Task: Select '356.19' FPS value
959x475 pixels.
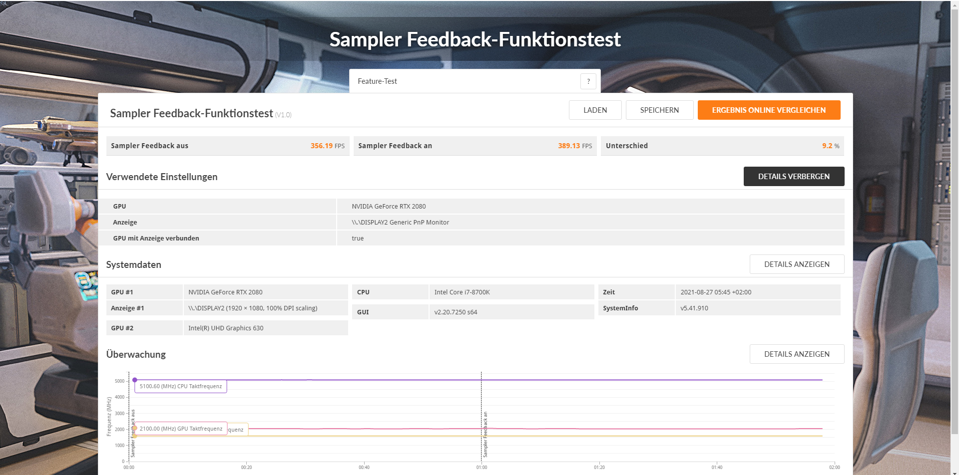Action: tap(322, 146)
